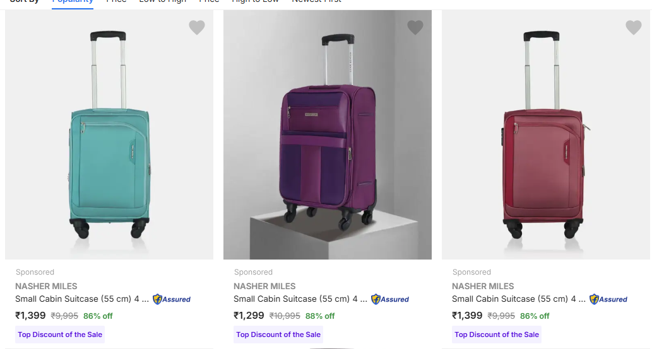Click Assured badge on purple suitcase listing
This screenshot has width=652, height=349.
coord(390,299)
